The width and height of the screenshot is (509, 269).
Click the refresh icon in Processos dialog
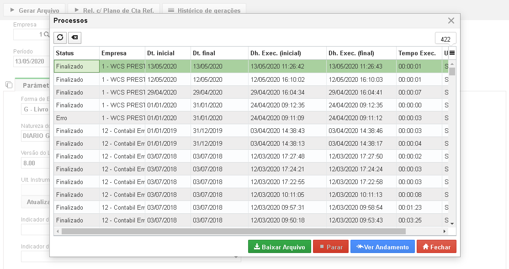(x=60, y=37)
